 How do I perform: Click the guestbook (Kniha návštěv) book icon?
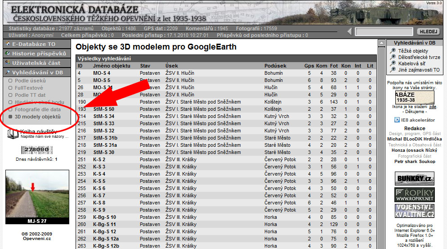13,133
